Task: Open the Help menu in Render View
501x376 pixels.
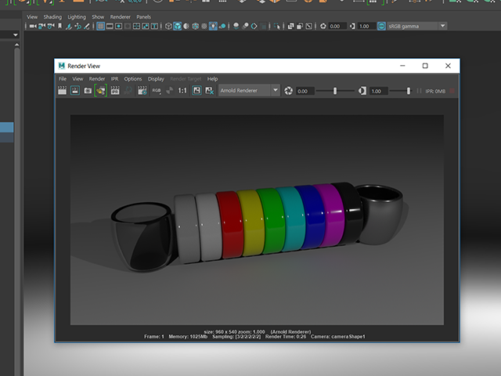Action: 212,78
